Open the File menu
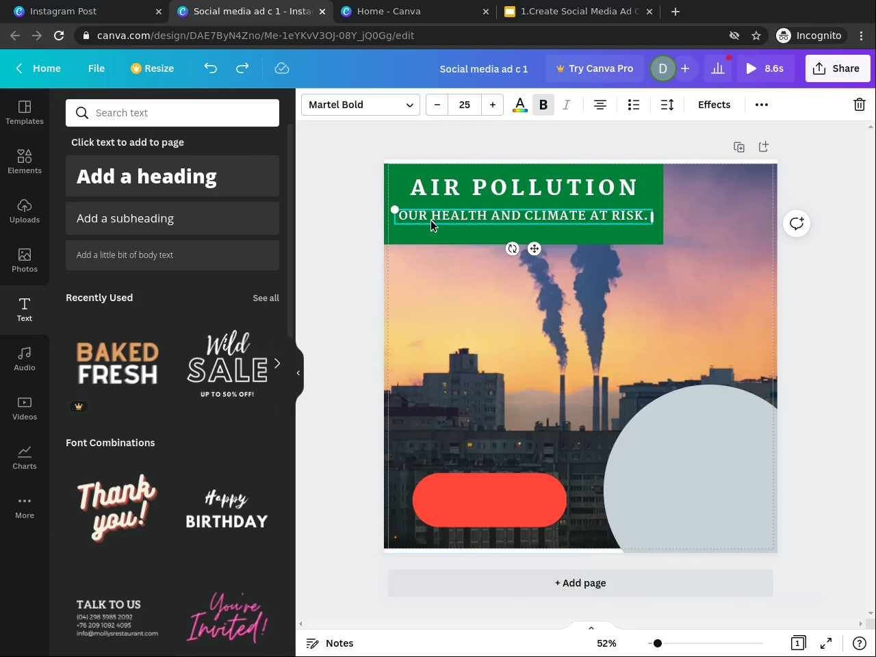 click(96, 68)
